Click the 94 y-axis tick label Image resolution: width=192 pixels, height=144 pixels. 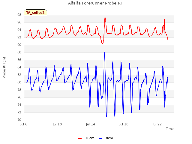coord(19,30)
